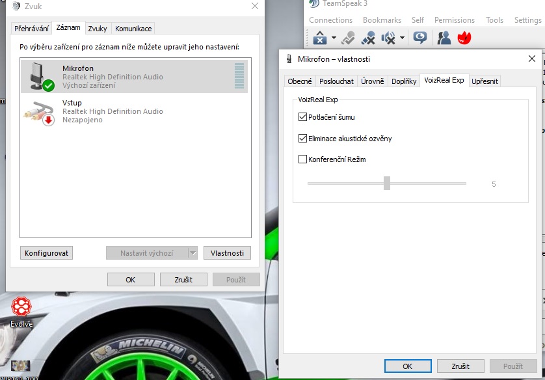
Task: Switch to the Přehrávání tab in Zvuk
Action: (31, 29)
